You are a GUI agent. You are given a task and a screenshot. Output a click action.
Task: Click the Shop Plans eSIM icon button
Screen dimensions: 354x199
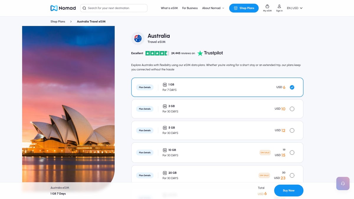click(x=235, y=8)
